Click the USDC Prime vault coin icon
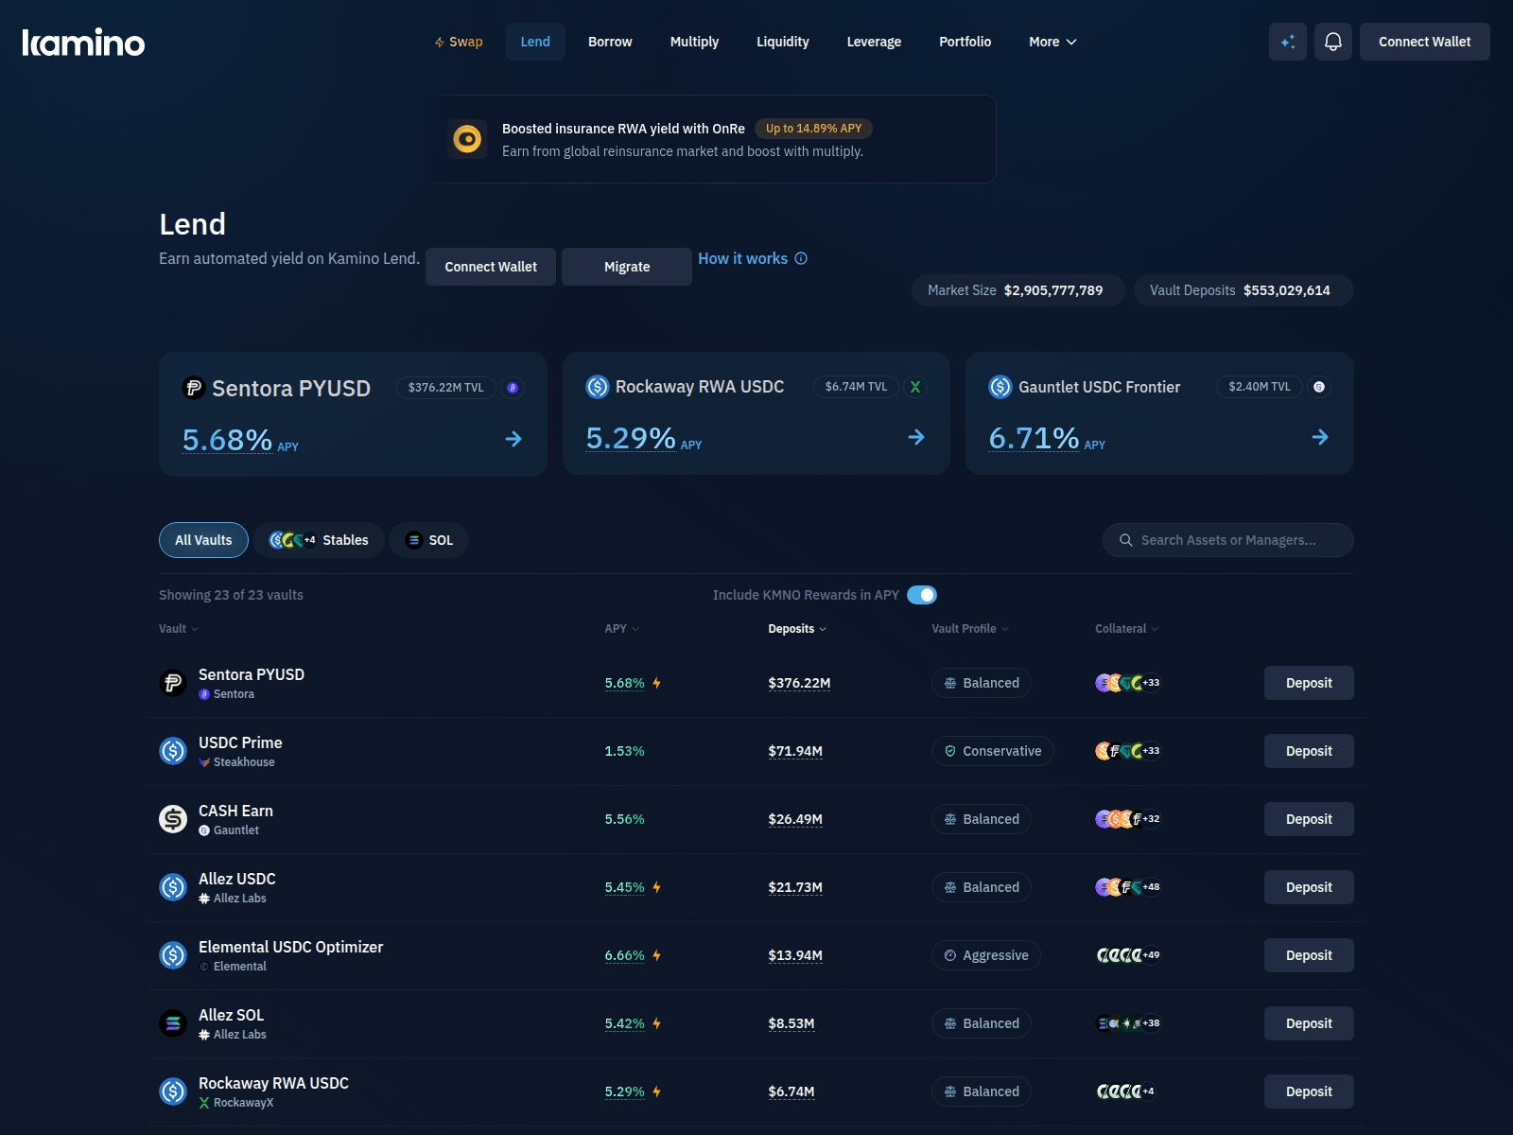Viewport: 1513px width, 1135px height. point(173,751)
